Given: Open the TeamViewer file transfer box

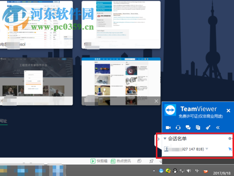Looking at the screenshot, I should [198, 128].
